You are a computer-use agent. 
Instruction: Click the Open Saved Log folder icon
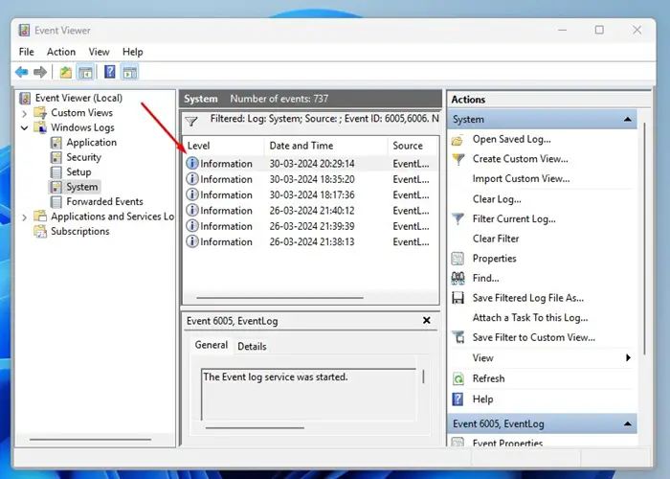[458, 140]
